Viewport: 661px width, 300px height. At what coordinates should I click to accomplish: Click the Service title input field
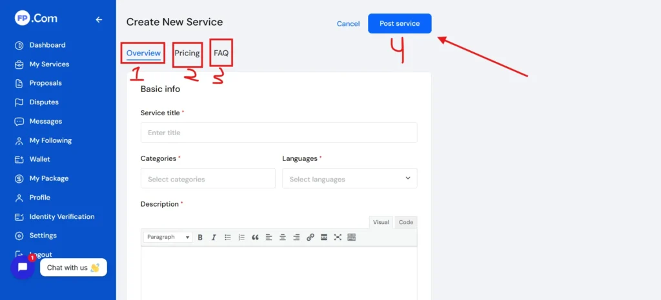point(278,133)
